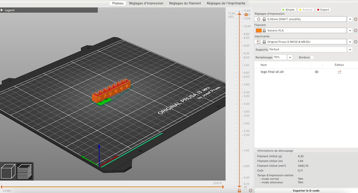This screenshot has height=193, width=358.
Task: Click the filament volume value '3482,15'
Action: [303, 166]
